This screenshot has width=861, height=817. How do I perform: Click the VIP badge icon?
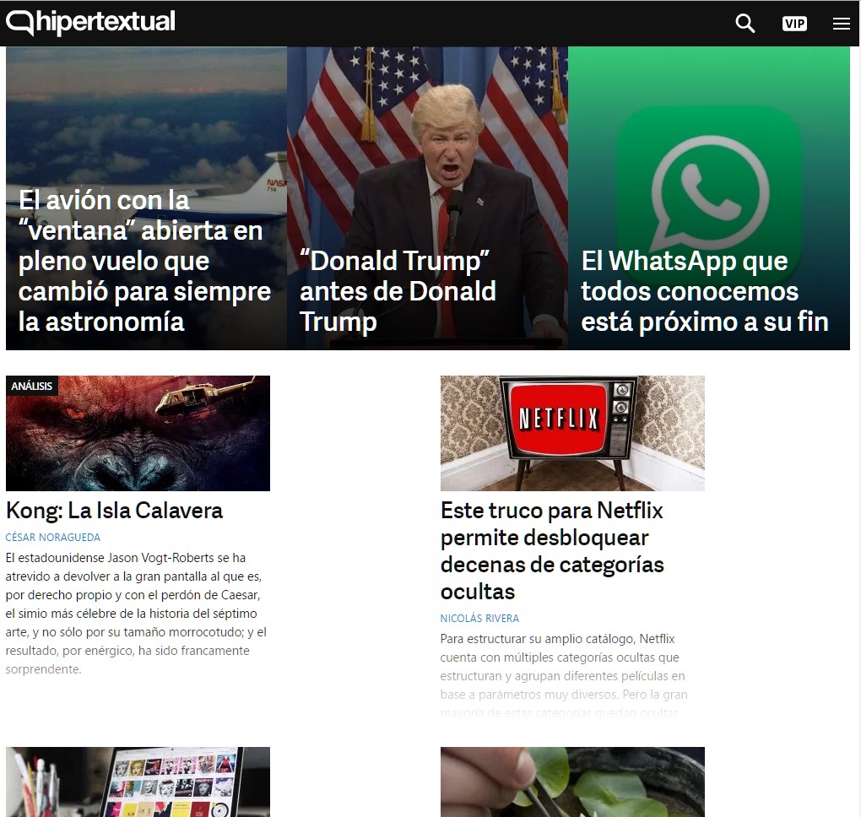pyautogui.click(x=794, y=24)
